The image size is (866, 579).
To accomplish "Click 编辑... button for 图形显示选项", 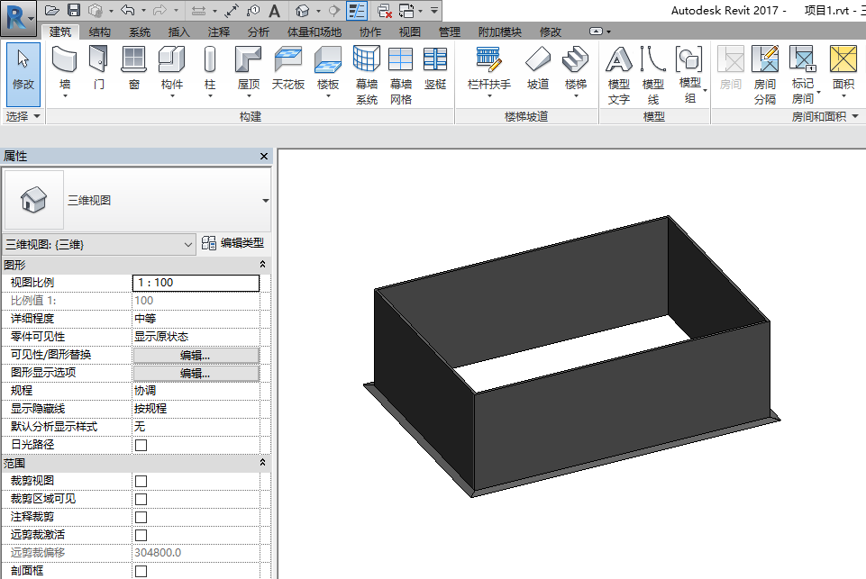I will tap(196, 373).
